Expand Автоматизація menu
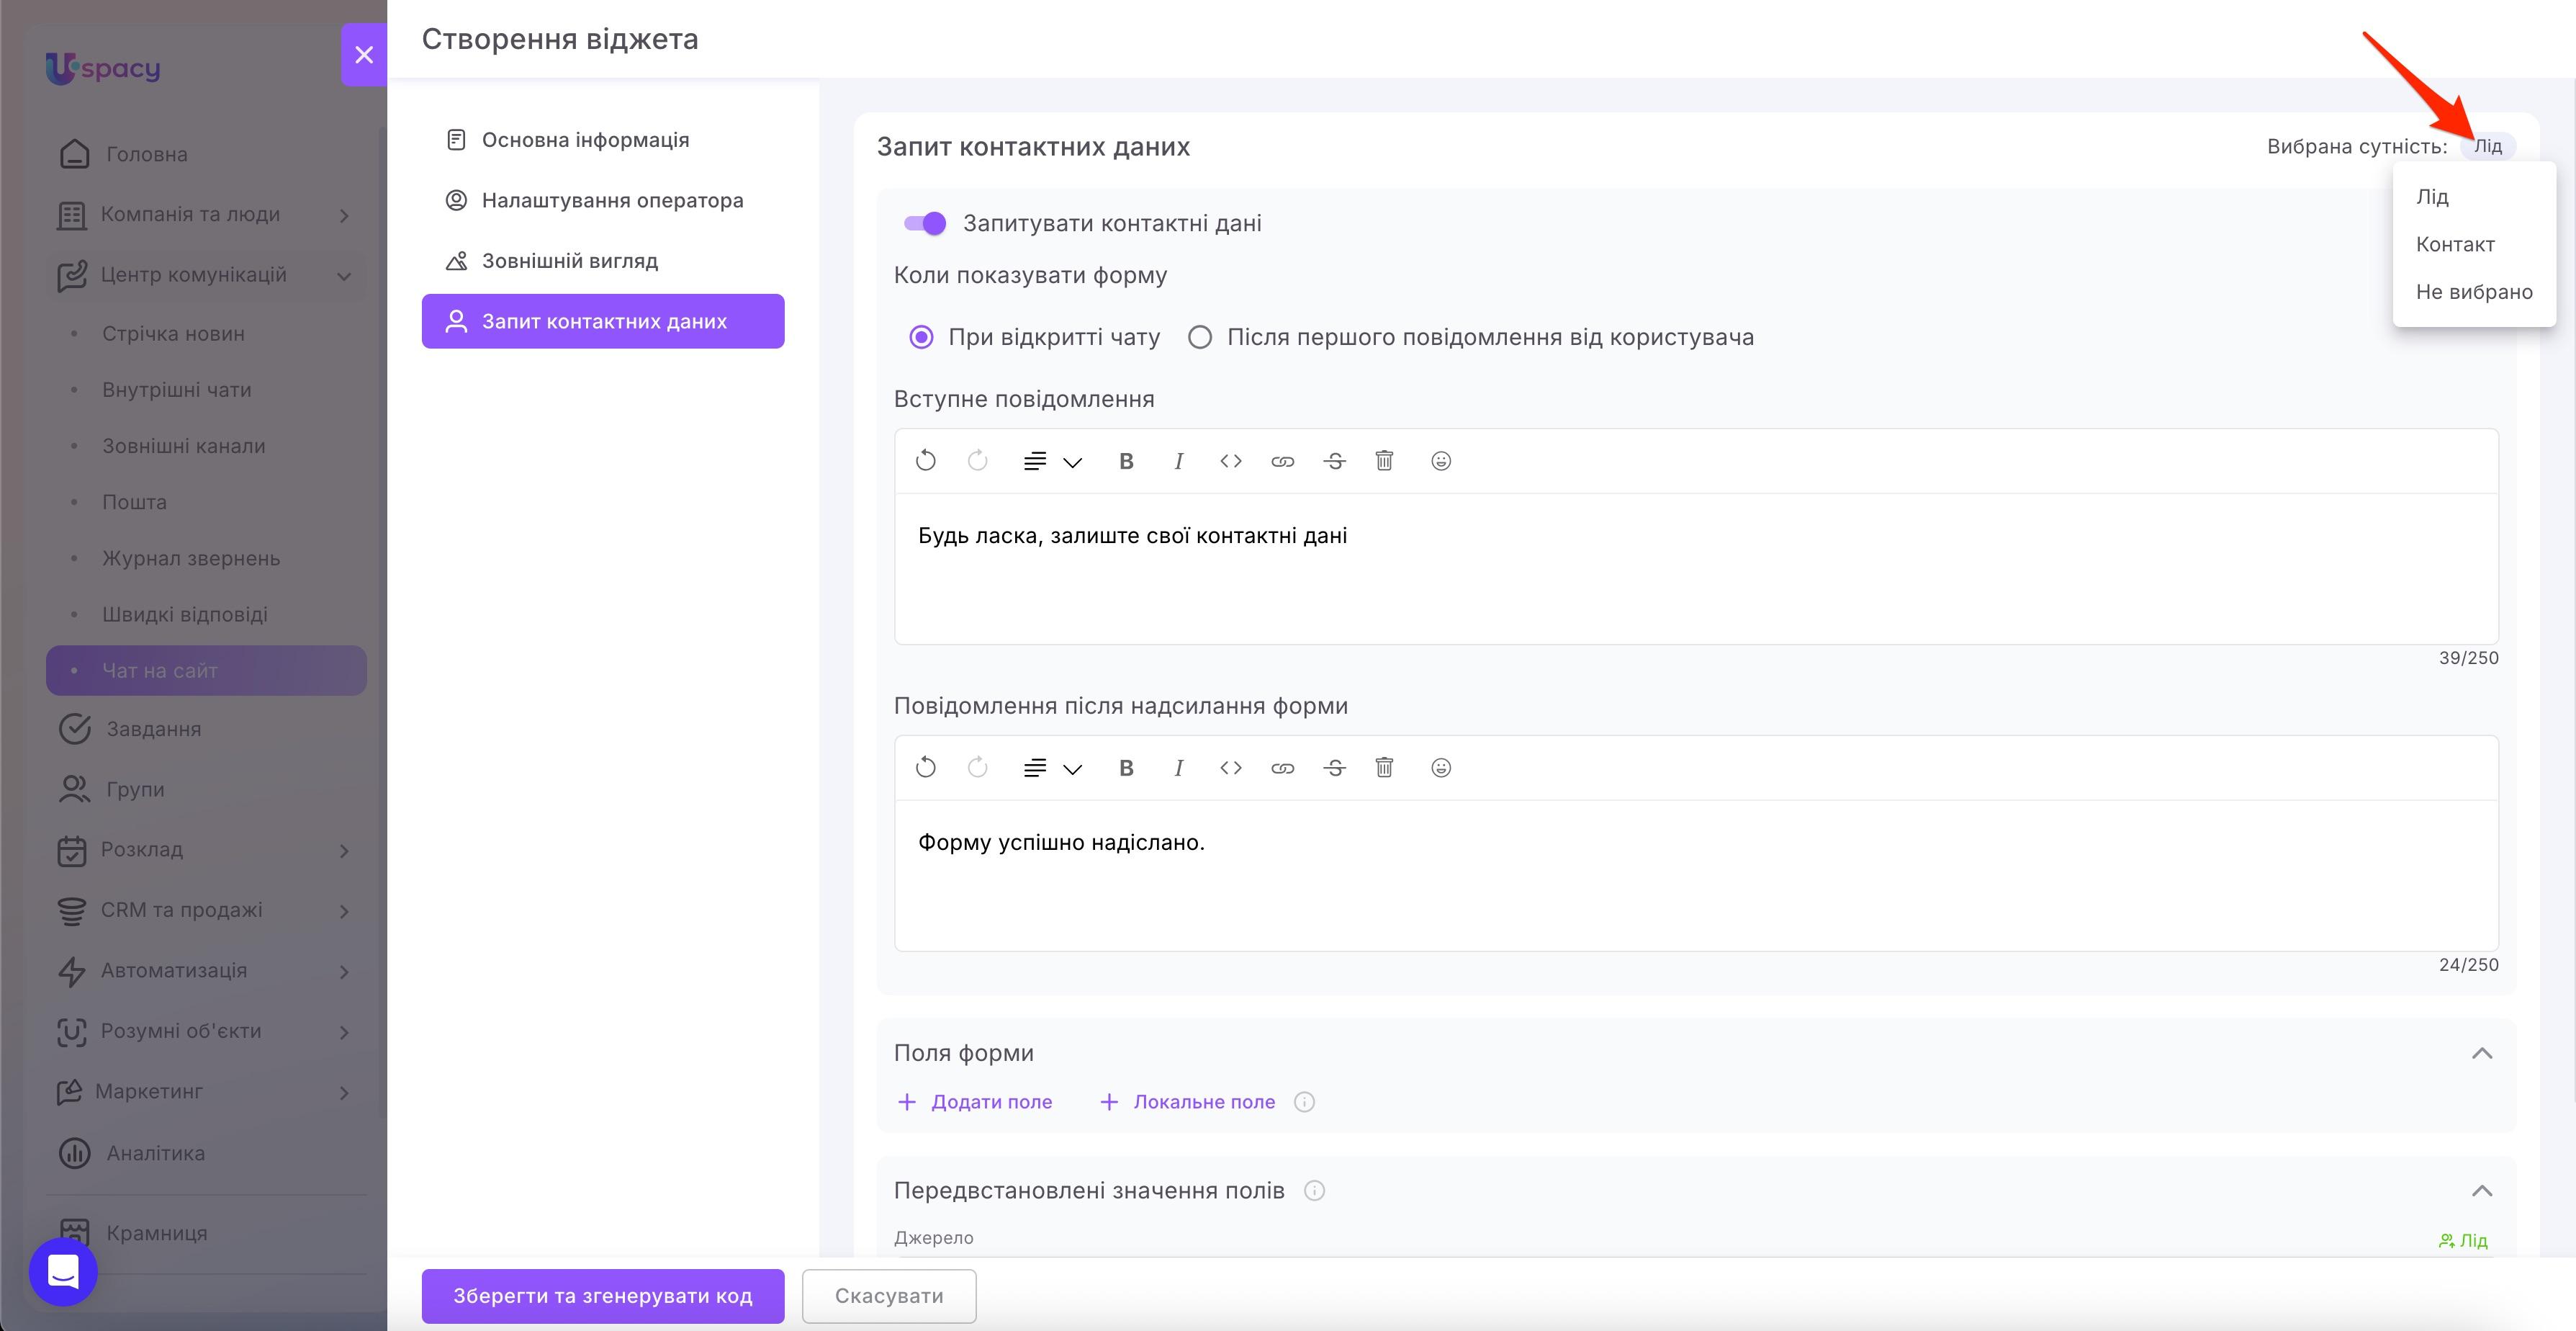The image size is (2576, 1331). tap(344, 972)
